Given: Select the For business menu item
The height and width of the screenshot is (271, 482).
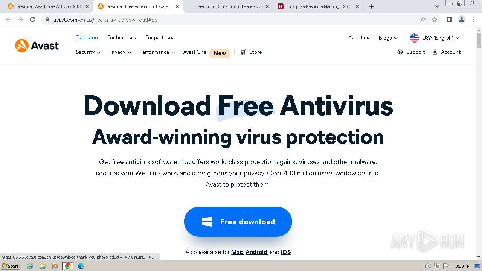Looking at the screenshot, I should click(121, 37).
